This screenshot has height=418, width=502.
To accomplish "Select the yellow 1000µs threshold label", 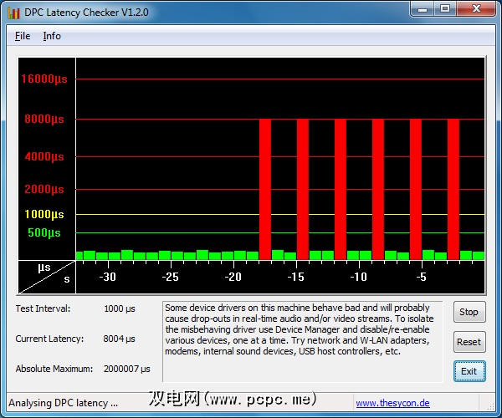I will point(44,214).
